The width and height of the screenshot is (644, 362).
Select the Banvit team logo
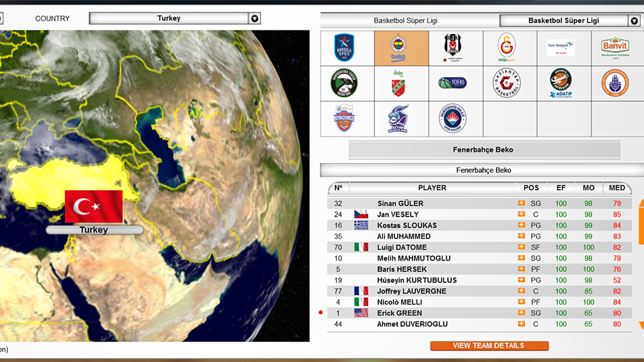[x=615, y=47]
